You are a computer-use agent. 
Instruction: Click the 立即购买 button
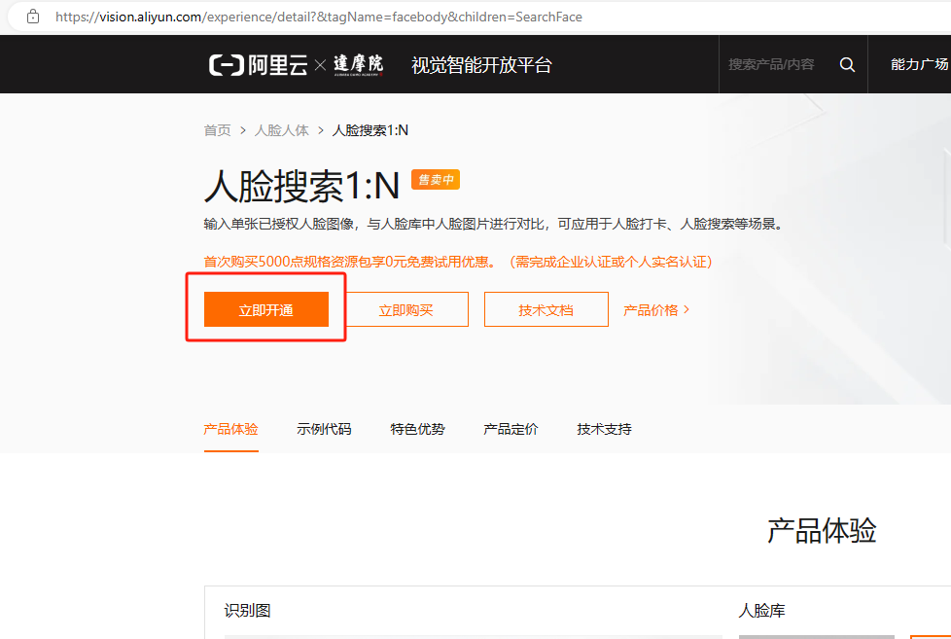point(405,309)
